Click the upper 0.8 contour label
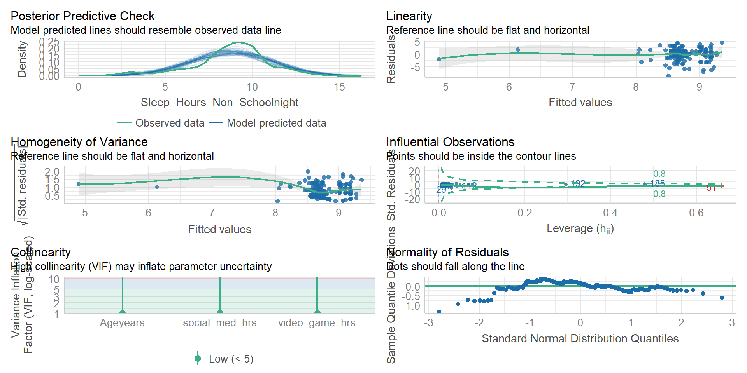This screenshot has width=747, height=373. coord(659,174)
